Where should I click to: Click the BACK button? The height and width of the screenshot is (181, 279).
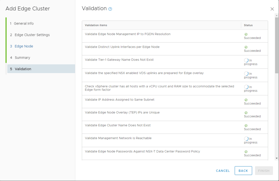pyautogui.click(x=243, y=171)
